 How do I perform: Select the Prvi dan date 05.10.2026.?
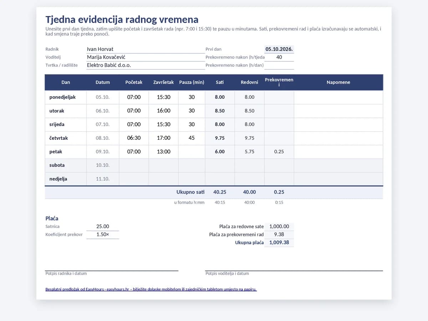pyautogui.click(x=279, y=49)
